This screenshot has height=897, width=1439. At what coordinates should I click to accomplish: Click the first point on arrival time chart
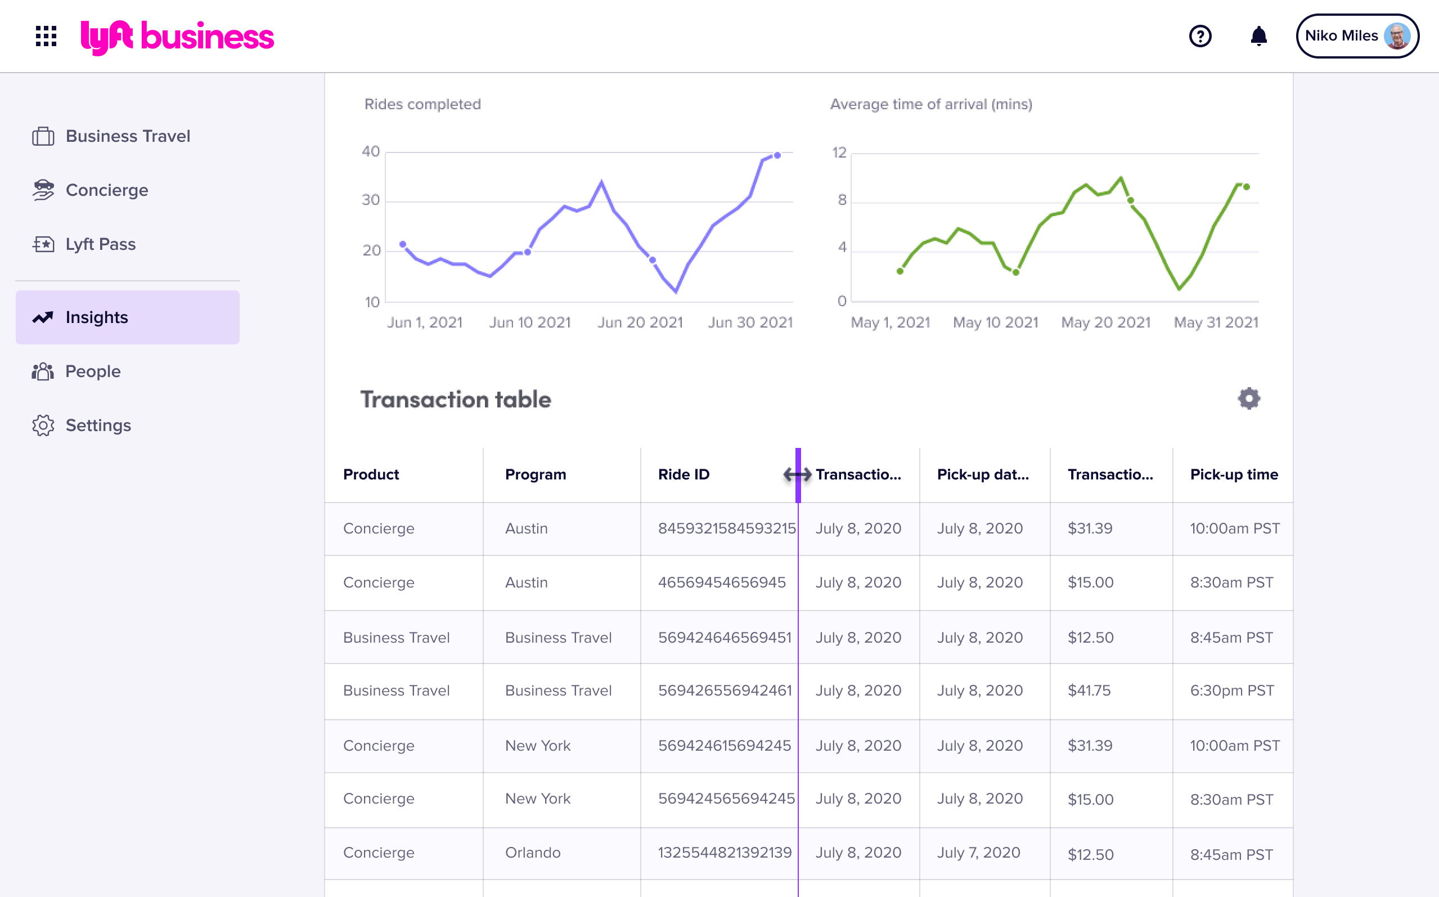(900, 271)
